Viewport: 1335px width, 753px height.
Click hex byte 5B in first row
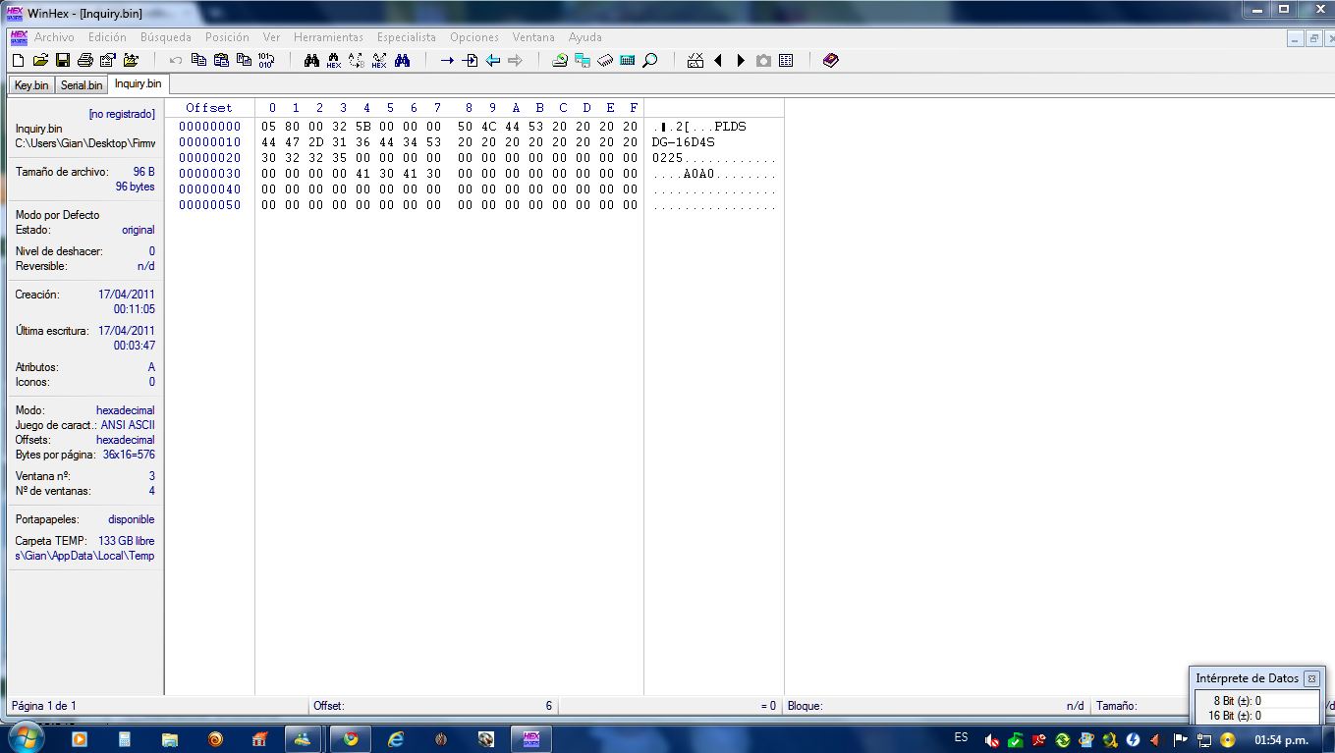point(363,127)
